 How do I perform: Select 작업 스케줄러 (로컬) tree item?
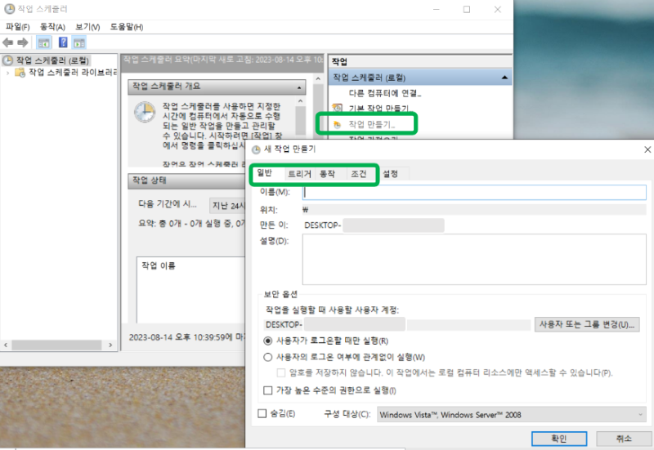coord(52,60)
